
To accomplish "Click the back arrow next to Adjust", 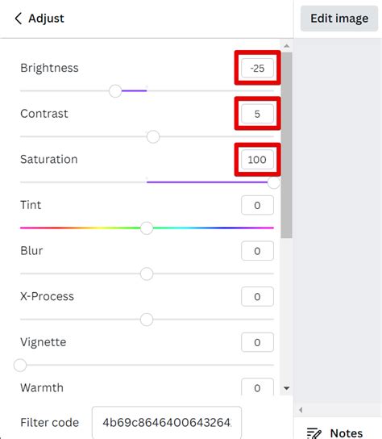I will click(19, 19).
